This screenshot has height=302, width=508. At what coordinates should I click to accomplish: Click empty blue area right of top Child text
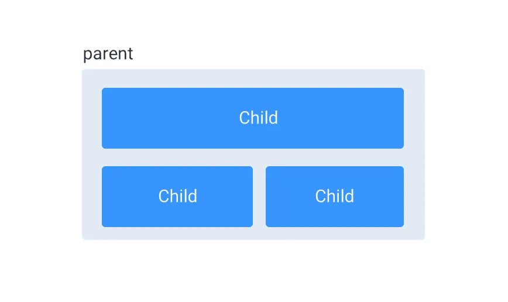point(341,118)
